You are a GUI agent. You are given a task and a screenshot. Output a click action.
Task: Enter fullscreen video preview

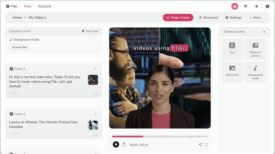coord(206,145)
